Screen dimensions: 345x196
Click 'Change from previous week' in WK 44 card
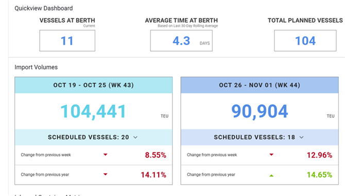[212, 155]
